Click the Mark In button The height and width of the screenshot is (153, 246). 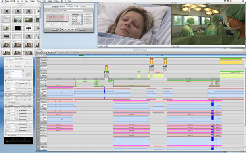click(48, 24)
